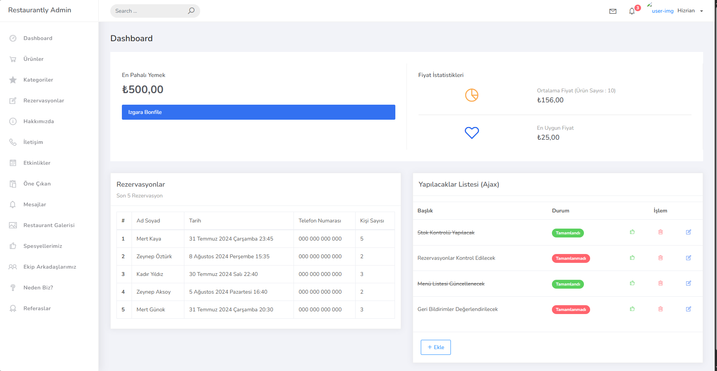Screen dimensions: 717x371
Task: Delete the 'Geri Bildirimler Değerlendirilecek' task
Action: pyautogui.click(x=660, y=309)
